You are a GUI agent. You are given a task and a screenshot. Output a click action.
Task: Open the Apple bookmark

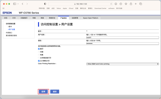(65, 8)
